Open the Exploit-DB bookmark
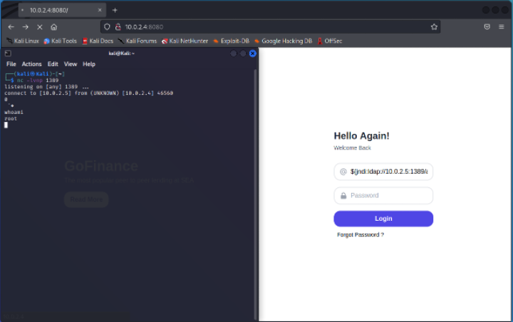Viewport: 513px width, 322px height. 231,41
